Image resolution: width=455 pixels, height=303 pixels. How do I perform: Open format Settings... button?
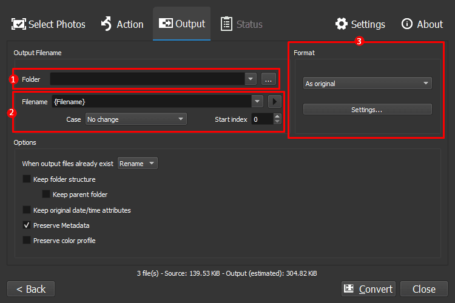pyautogui.click(x=368, y=110)
